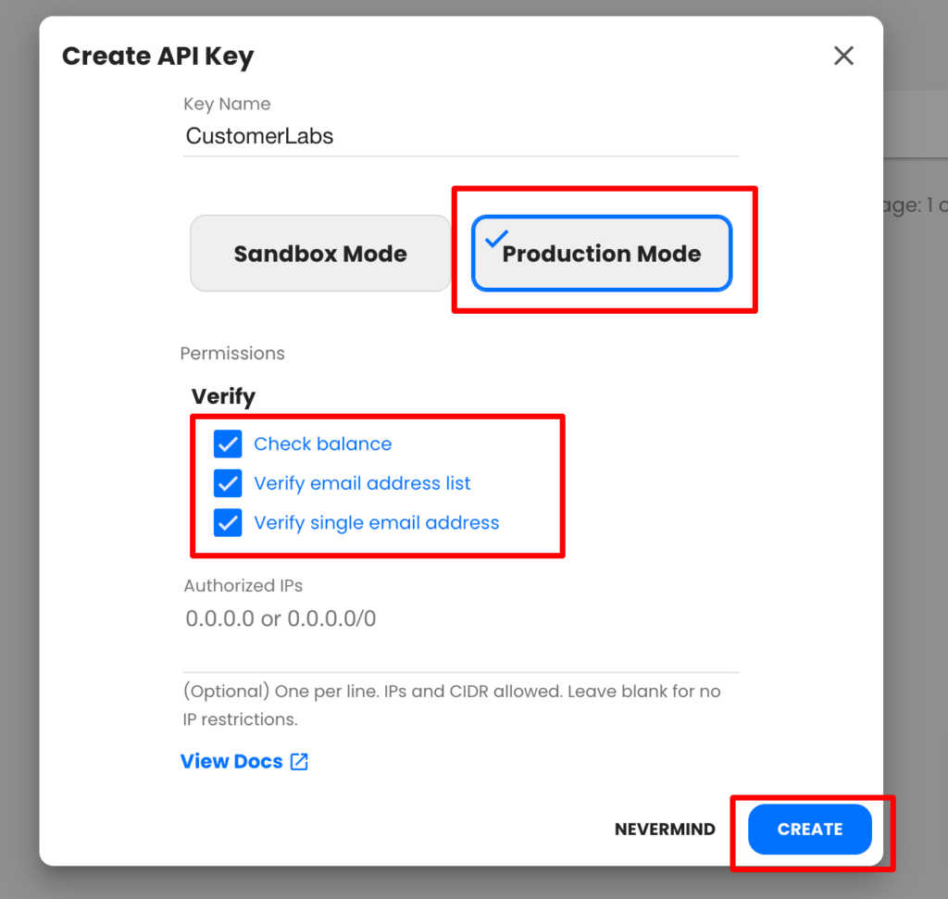948x899 pixels.
Task: Switch to Sandbox Mode
Action: point(320,254)
